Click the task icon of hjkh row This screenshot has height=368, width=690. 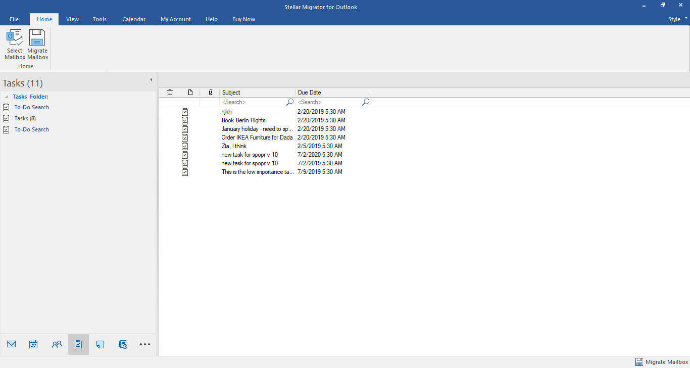click(x=185, y=112)
